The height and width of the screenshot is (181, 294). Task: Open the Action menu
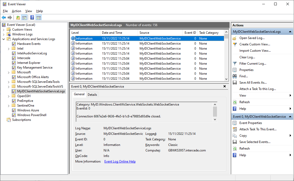pos(16,11)
